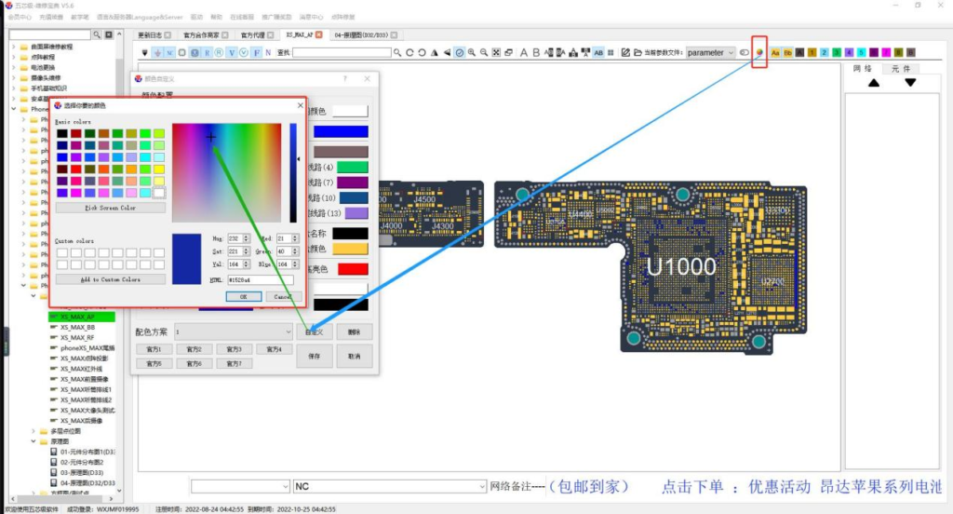Click the edit parameter file pencil icon

tap(625, 52)
